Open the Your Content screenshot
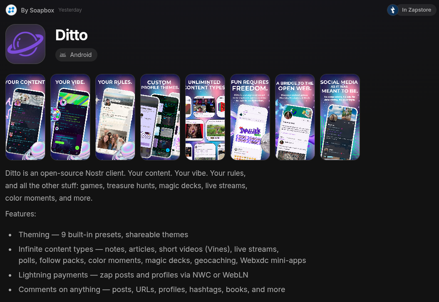 click(x=25, y=117)
